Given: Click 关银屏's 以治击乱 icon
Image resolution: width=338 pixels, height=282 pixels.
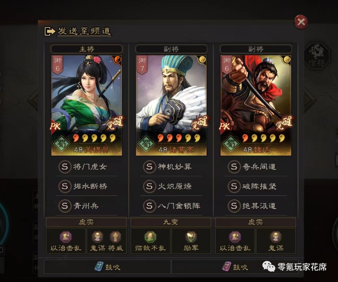Looking at the screenshot, I should pyautogui.click(x=66, y=237).
